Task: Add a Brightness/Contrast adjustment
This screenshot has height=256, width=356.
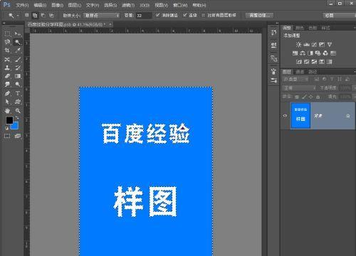Action: pos(298,45)
